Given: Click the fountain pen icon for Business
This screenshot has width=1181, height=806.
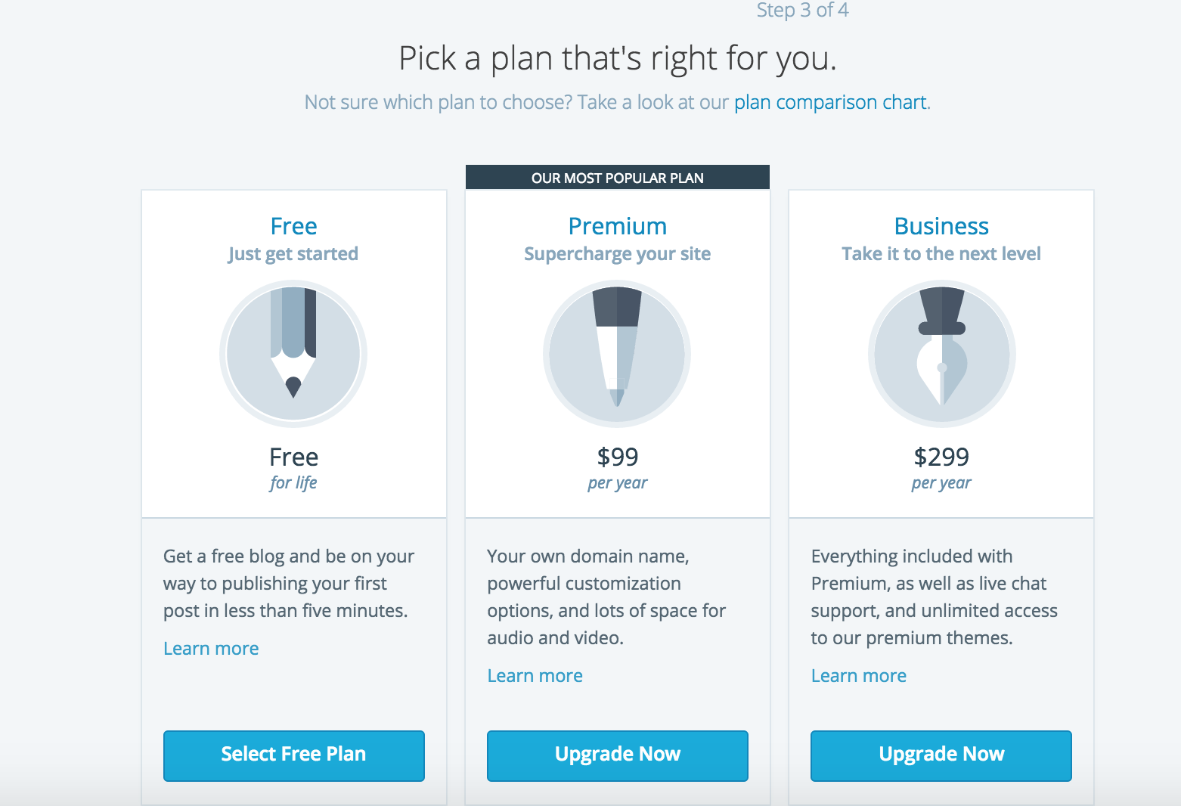Looking at the screenshot, I should pos(941,354).
